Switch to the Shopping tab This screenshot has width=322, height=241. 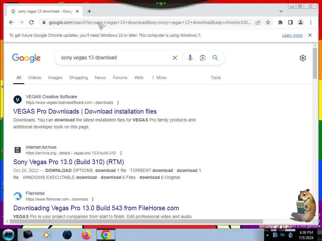pyautogui.click(x=78, y=78)
